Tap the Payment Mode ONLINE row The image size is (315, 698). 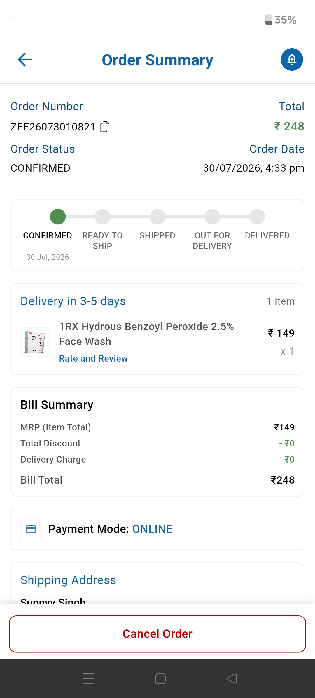[157, 529]
